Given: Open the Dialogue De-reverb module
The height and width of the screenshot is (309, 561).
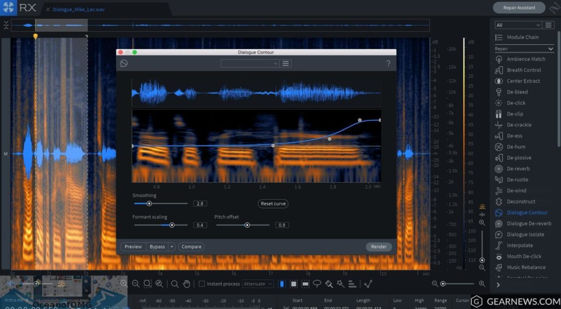Looking at the screenshot, I should (523, 224).
